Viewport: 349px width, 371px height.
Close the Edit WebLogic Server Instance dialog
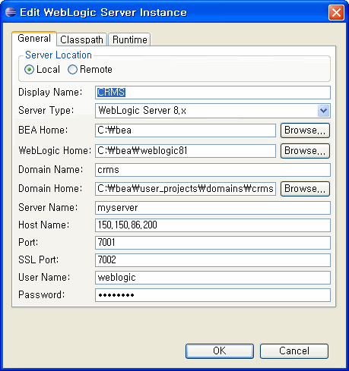tap(336, 12)
